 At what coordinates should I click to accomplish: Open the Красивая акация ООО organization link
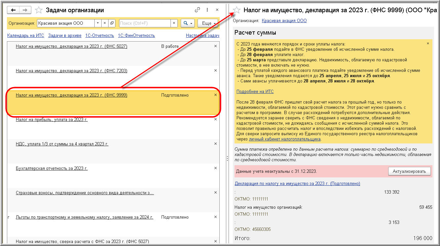click(284, 21)
